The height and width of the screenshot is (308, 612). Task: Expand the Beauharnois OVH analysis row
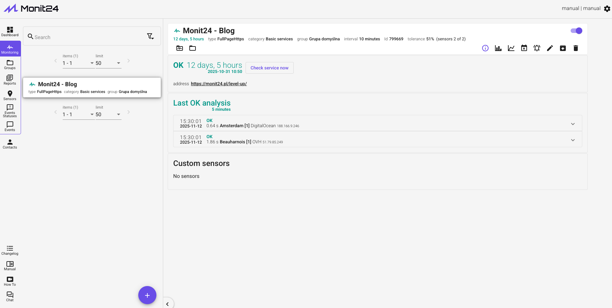(573, 140)
